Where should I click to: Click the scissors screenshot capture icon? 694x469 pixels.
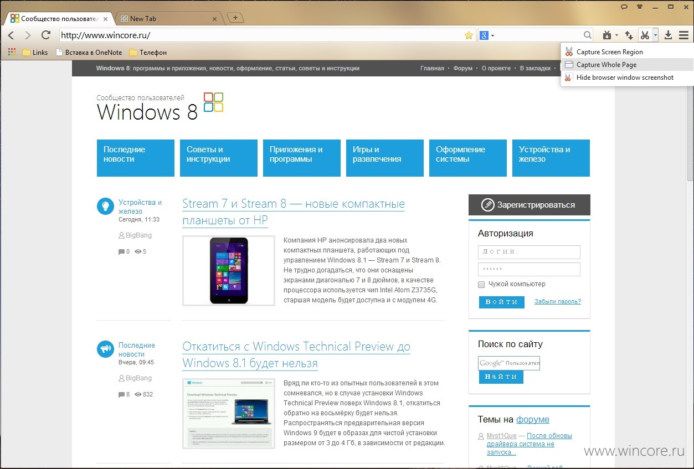coord(645,35)
